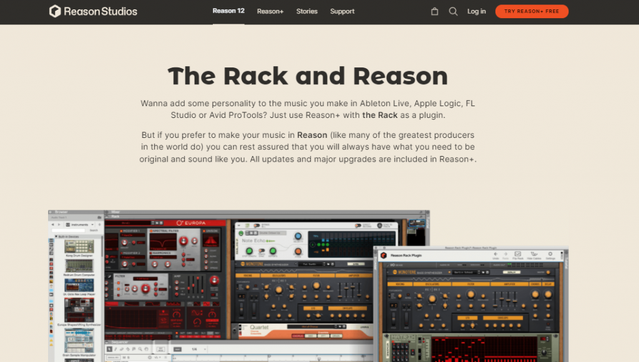Screen dimensions: 639x362
Task: Click the Flip Rack icon
Action: (517, 255)
